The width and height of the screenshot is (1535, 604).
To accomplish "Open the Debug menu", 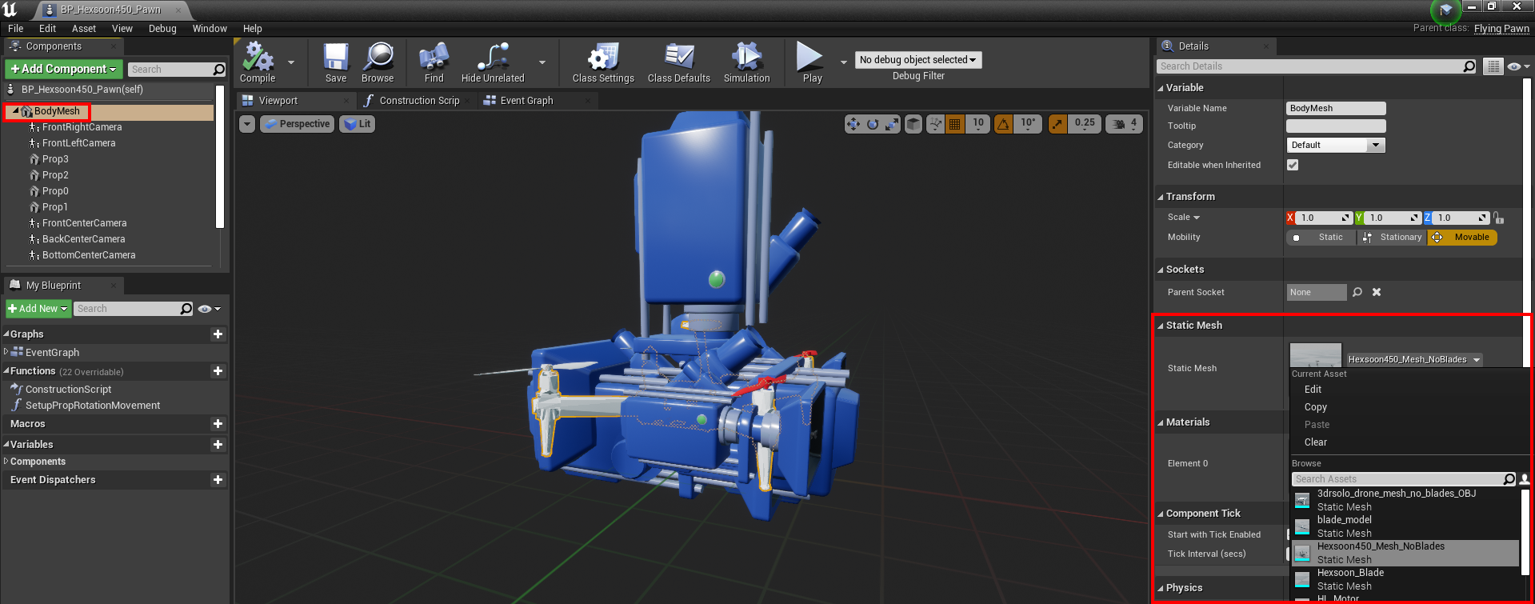I will tap(162, 29).
